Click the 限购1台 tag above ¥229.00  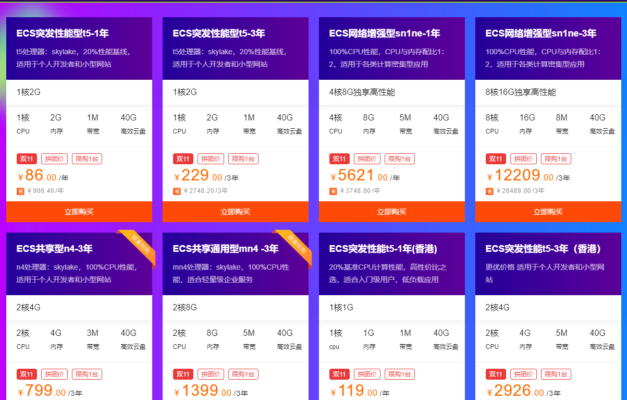click(243, 159)
